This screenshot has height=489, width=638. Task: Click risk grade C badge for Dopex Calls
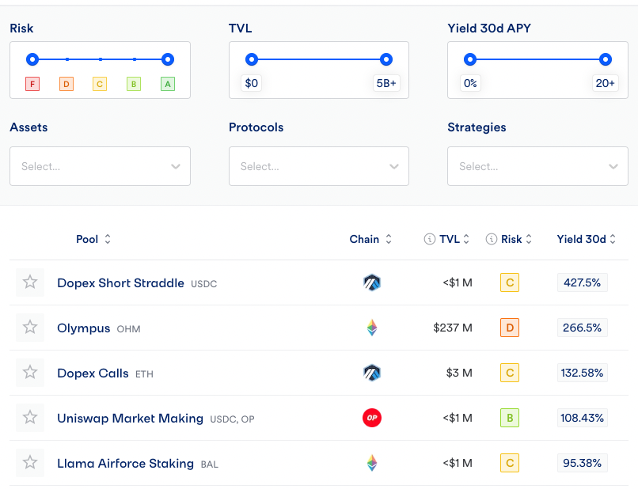tap(510, 373)
